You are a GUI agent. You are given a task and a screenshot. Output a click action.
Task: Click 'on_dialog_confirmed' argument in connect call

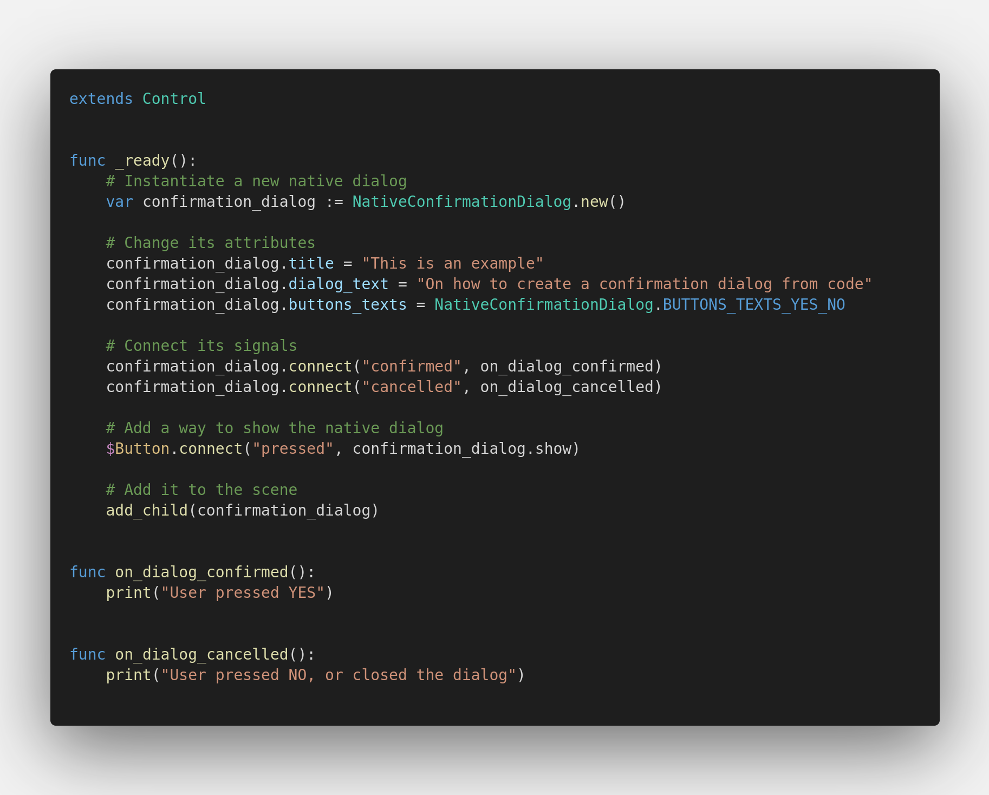[567, 366]
